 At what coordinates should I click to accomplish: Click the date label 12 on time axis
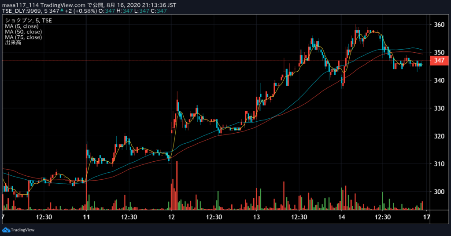(171, 217)
